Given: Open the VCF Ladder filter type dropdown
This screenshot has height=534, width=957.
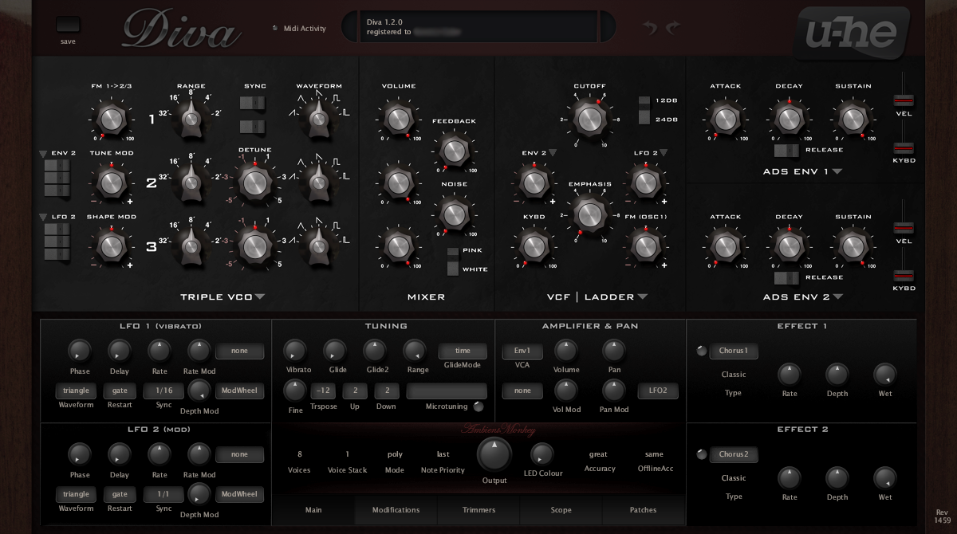Looking at the screenshot, I should click(x=642, y=297).
